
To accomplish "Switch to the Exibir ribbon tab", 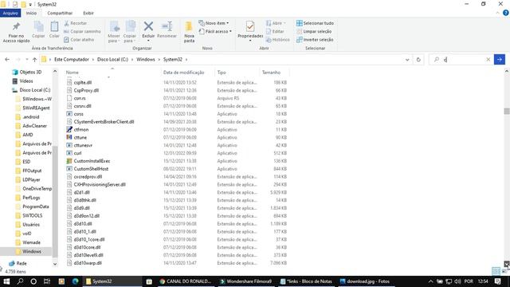I will [x=88, y=13].
